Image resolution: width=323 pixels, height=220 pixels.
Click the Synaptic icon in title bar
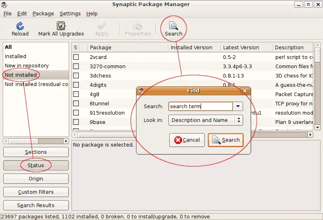(4, 4)
